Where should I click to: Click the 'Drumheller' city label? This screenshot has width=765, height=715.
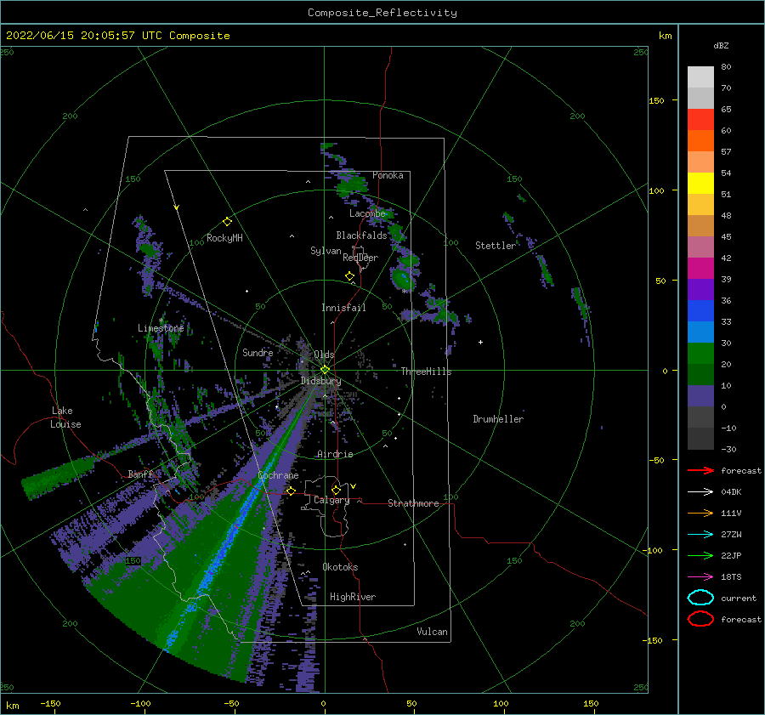click(498, 419)
